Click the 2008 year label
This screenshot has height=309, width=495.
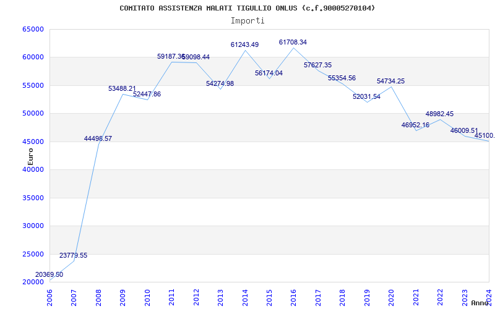[x=98, y=297]
